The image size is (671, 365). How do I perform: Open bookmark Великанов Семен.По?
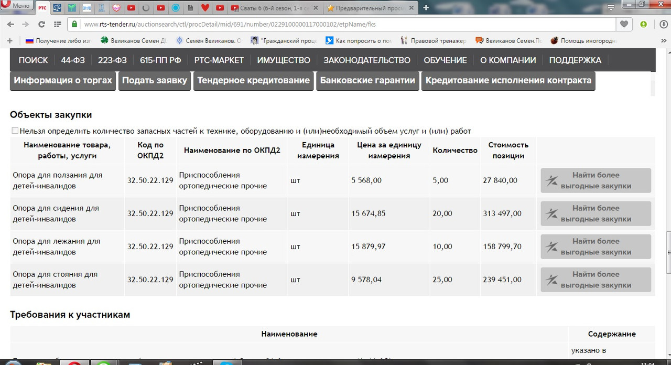coord(508,40)
